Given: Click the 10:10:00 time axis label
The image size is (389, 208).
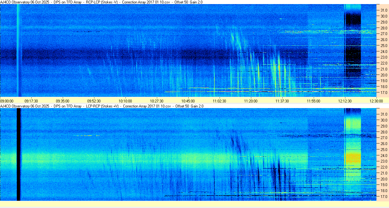Looking at the screenshot, I should coord(125,101).
